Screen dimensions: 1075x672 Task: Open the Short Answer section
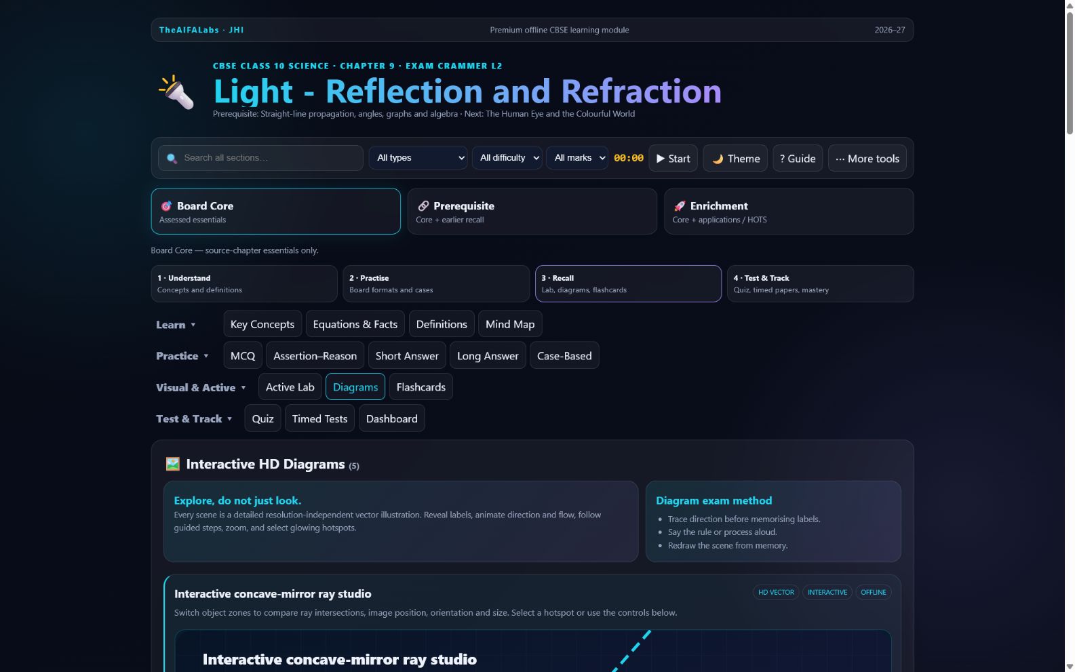click(x=407, y=355)
